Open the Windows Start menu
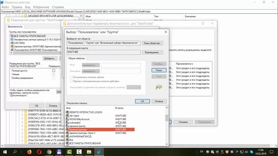The width and height of the screenshot is (278, 156). pyautogui.click(x=5, y=152)
